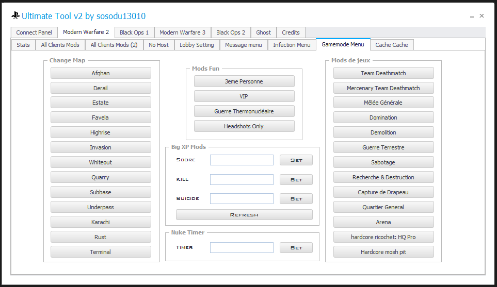Choose the Karachi map
The image size is (497, 287).
pos(101,222)
